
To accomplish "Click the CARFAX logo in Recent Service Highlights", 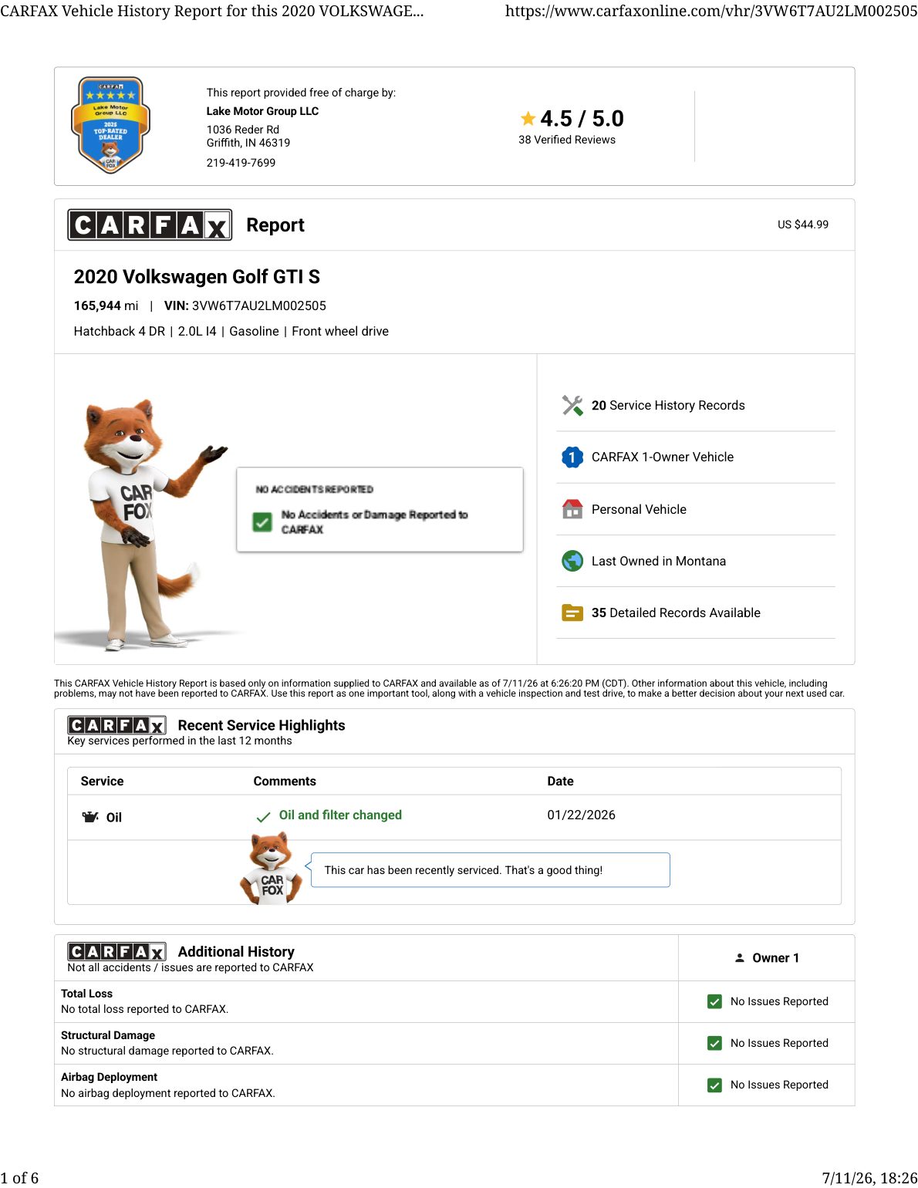I will coord(116,725).
